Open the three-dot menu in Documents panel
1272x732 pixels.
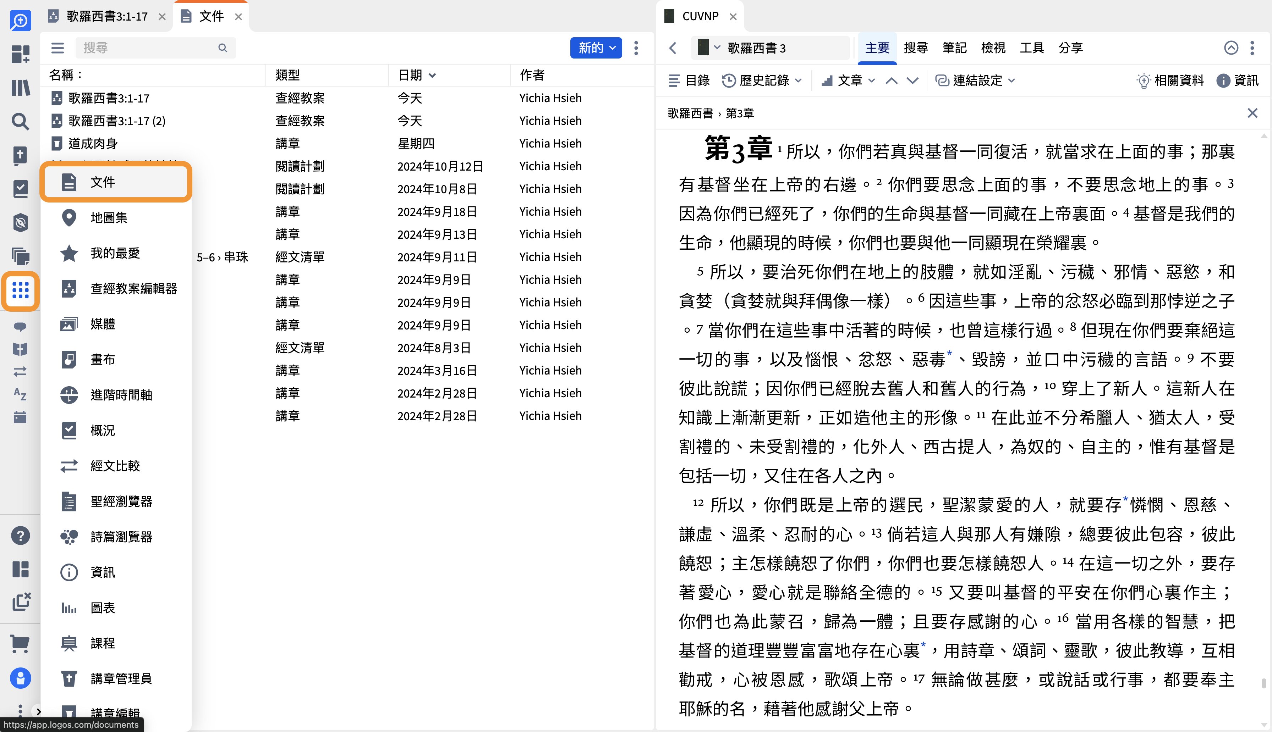tap(636, 48)
